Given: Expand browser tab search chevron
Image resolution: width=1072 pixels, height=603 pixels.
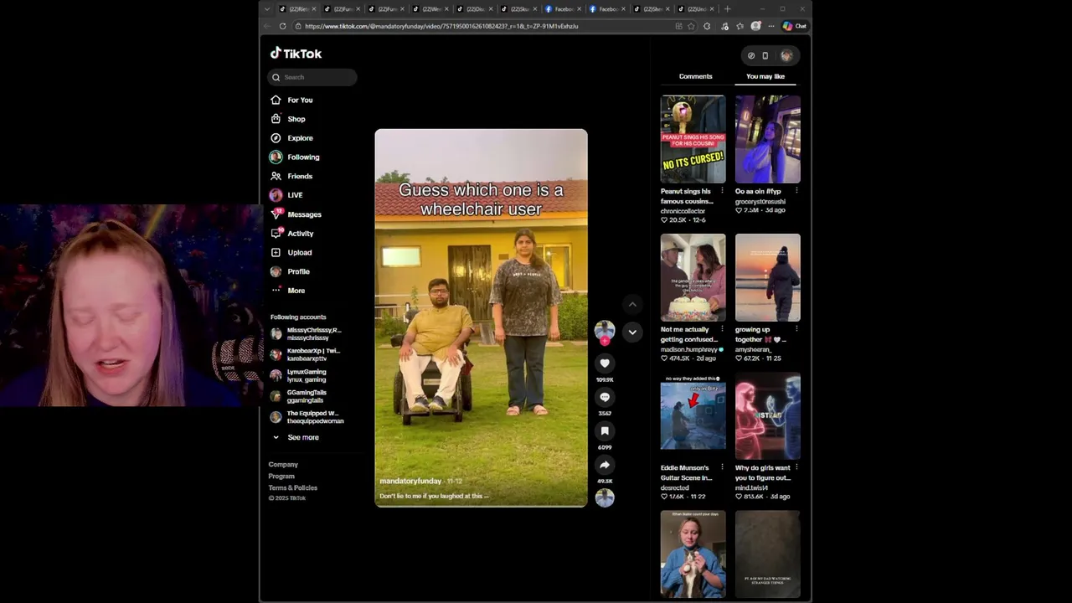Looking at the screenshot, I should [x=267, y=8].
